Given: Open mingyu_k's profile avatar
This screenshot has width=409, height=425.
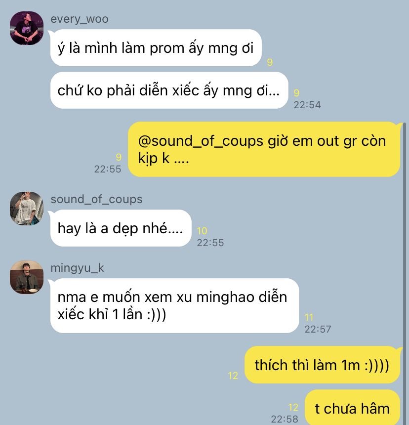Looking at the screenshot, I should [x=27, y=277].
